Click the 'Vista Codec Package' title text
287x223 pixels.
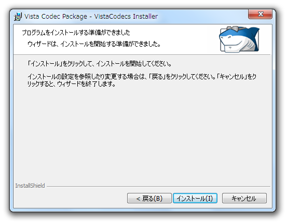coord(56,17)
